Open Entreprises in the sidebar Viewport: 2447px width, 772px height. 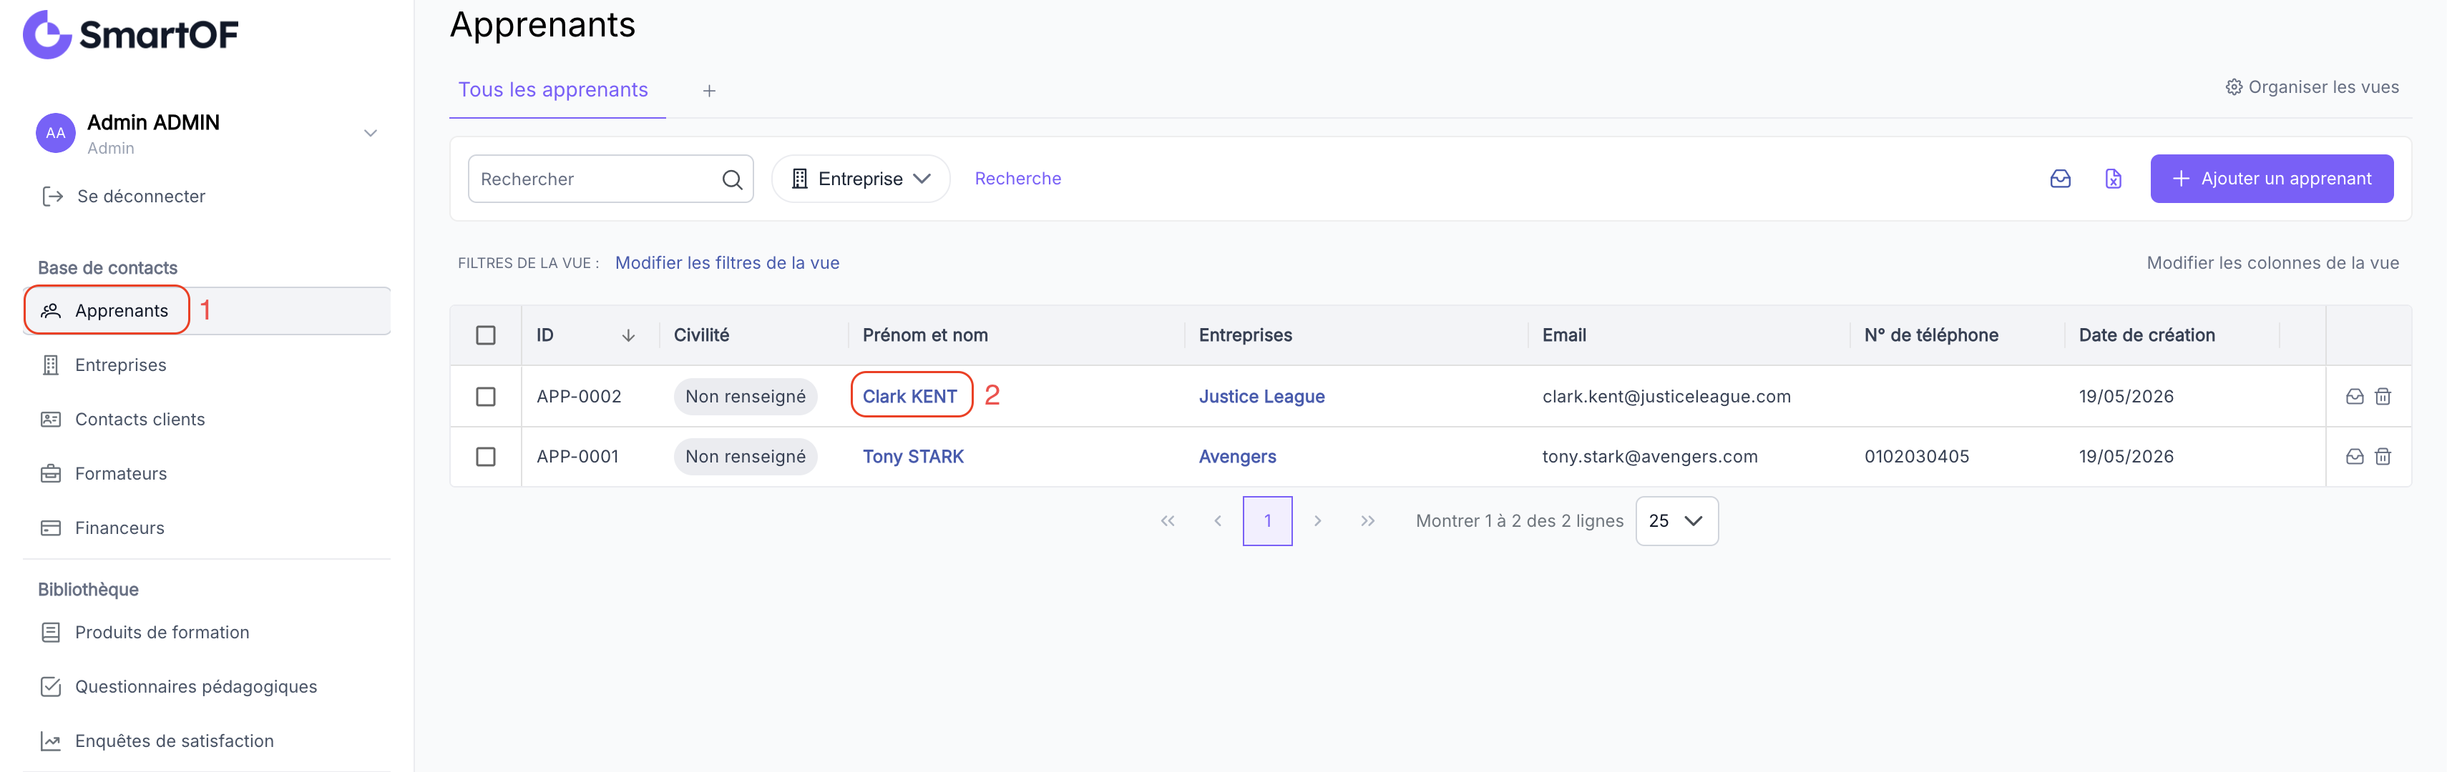(119, 365)
